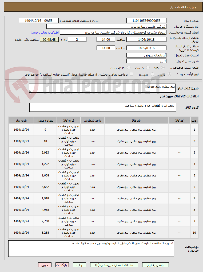This screenshot has width=203, height=272.
Task: Click quantity cell 1,918
Action: click(x=45, y=198)
